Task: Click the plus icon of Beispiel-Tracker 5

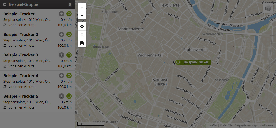Action: coord(61,96)
